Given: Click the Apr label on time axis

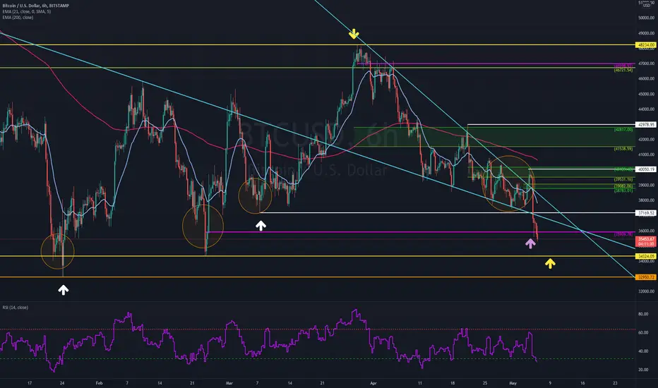Looking at the screenshot, I should 373,383.
